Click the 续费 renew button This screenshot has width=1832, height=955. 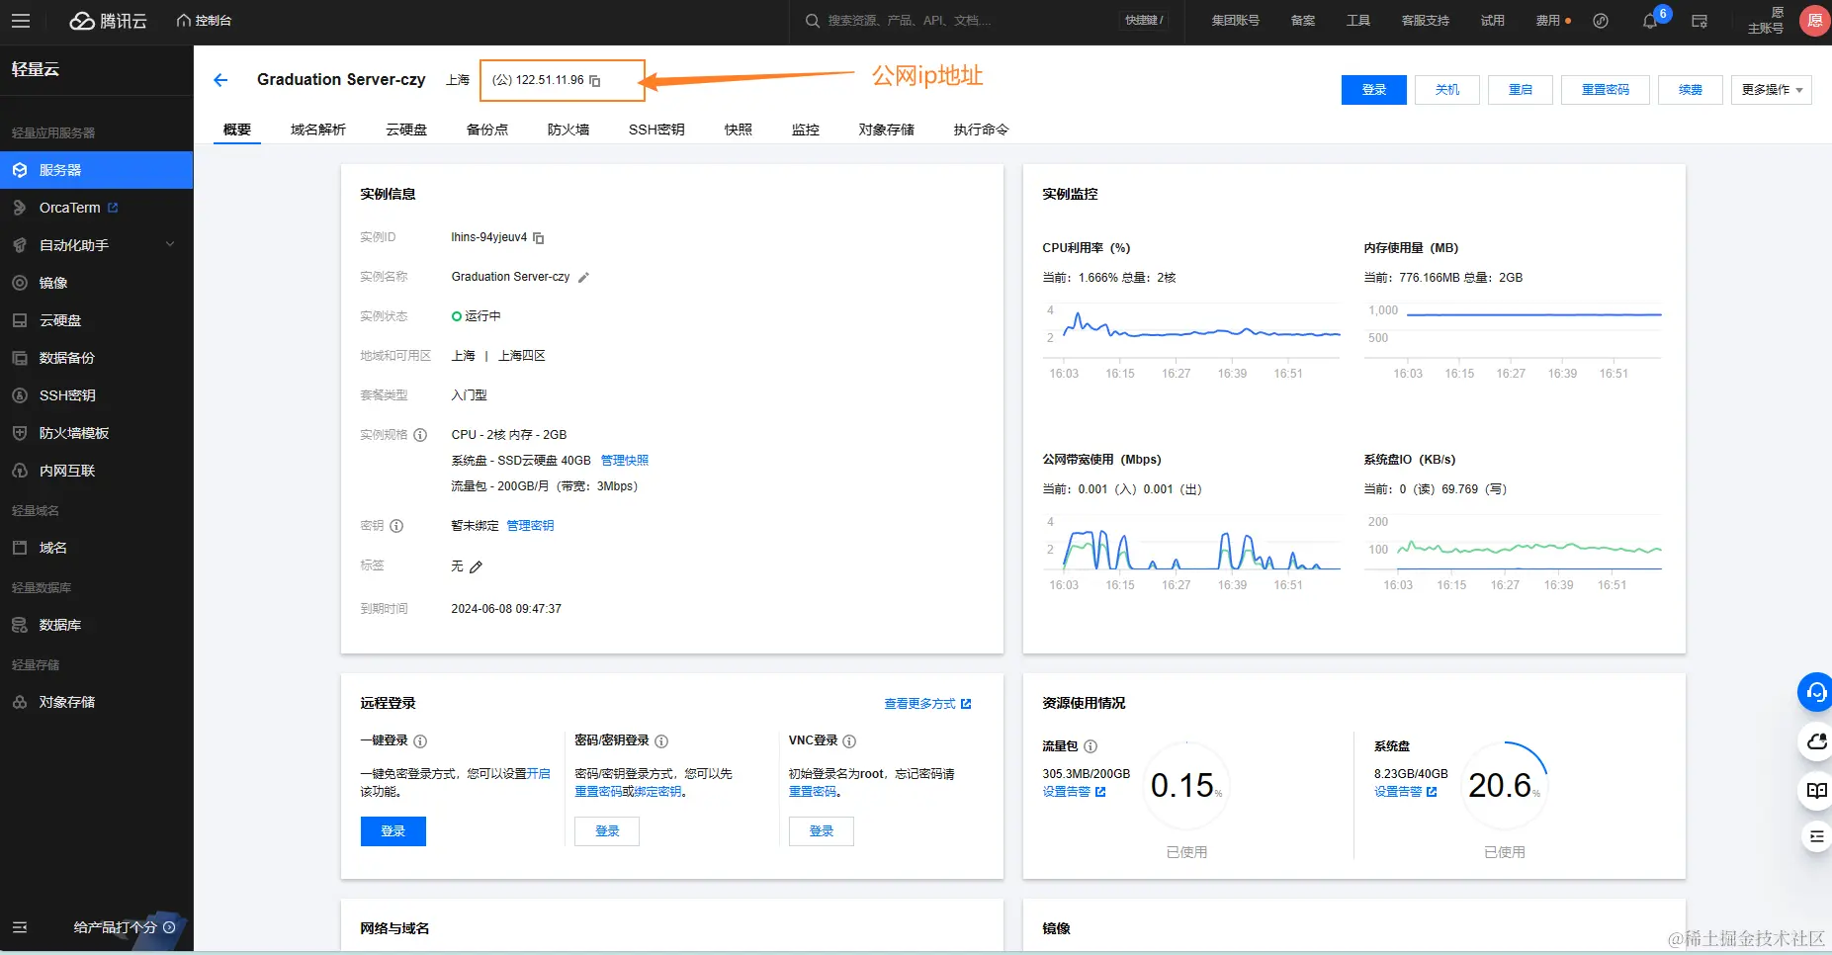tap(1691, 90)
